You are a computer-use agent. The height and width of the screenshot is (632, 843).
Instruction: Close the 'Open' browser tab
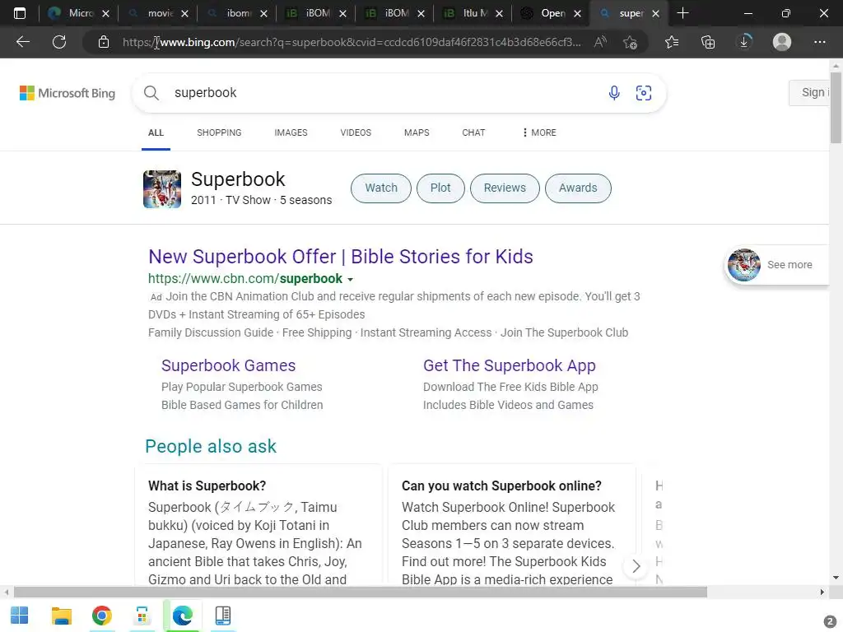click(x=577, y=13)
